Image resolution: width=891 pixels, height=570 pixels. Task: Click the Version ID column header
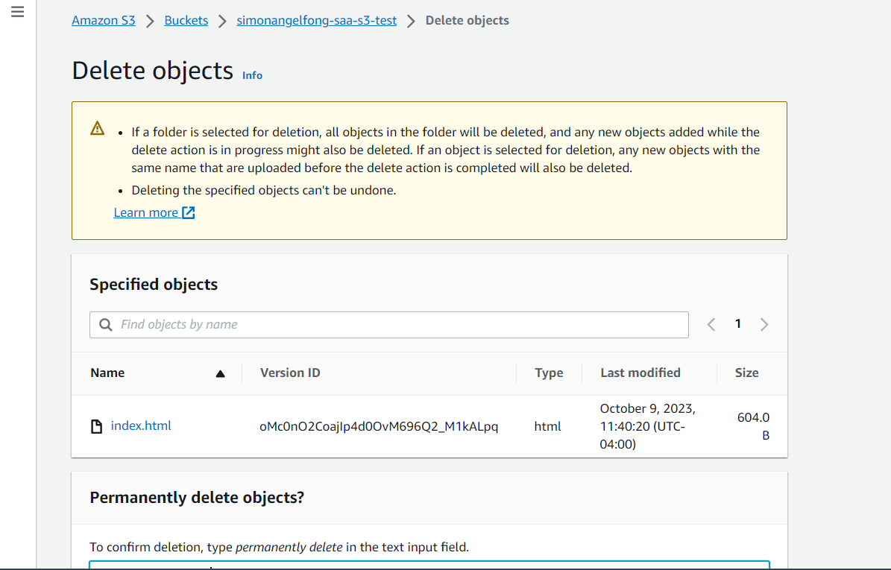click(x=290, y=373)
